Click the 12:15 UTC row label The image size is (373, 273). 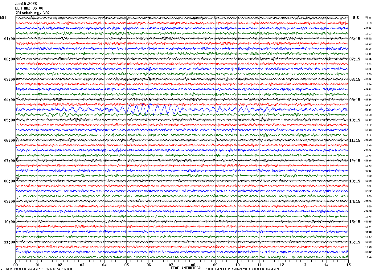coord(355,161)
